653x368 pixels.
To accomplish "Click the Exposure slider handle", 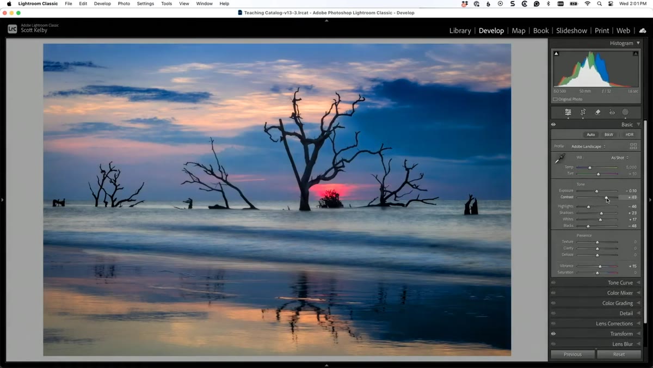I will tap(596, 191).
